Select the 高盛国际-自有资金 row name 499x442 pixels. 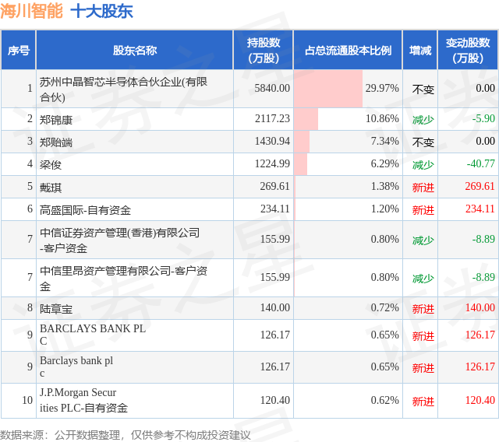(x=85, y=210)
